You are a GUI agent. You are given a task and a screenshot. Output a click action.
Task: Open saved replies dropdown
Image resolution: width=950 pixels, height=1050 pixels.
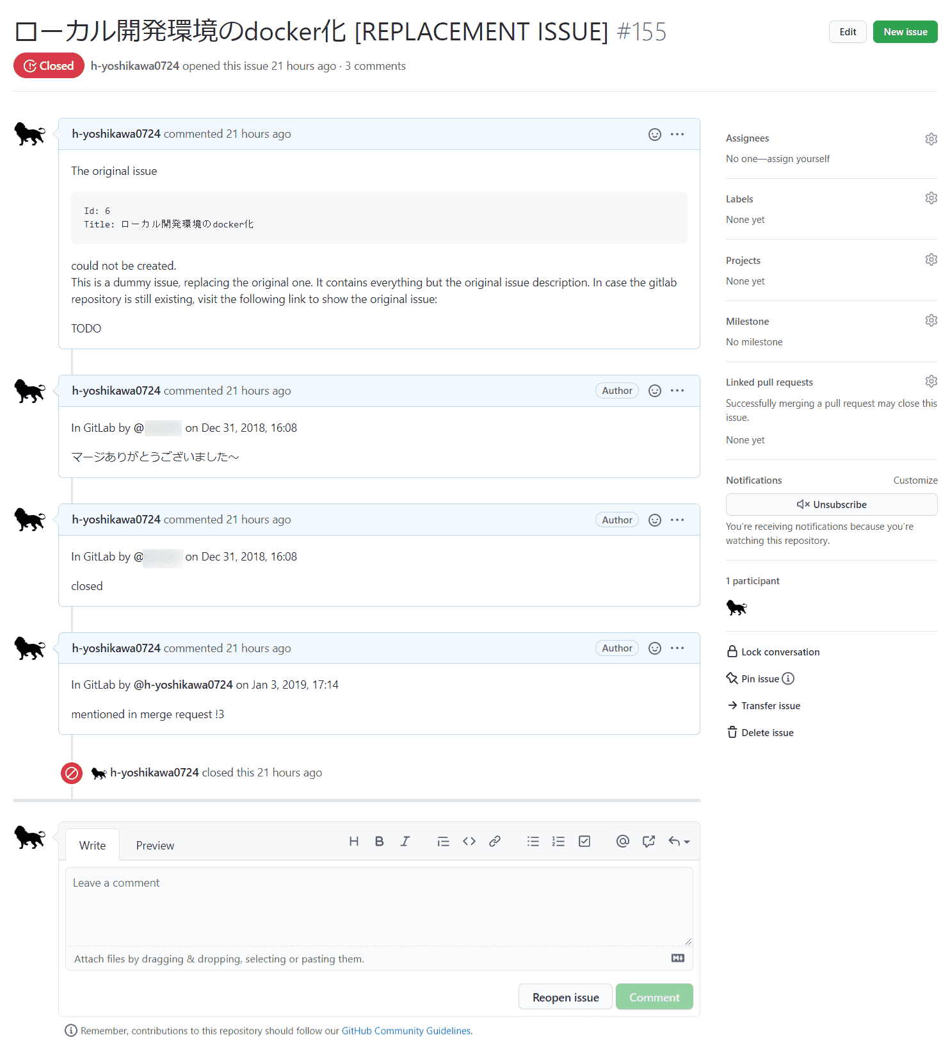679,841
